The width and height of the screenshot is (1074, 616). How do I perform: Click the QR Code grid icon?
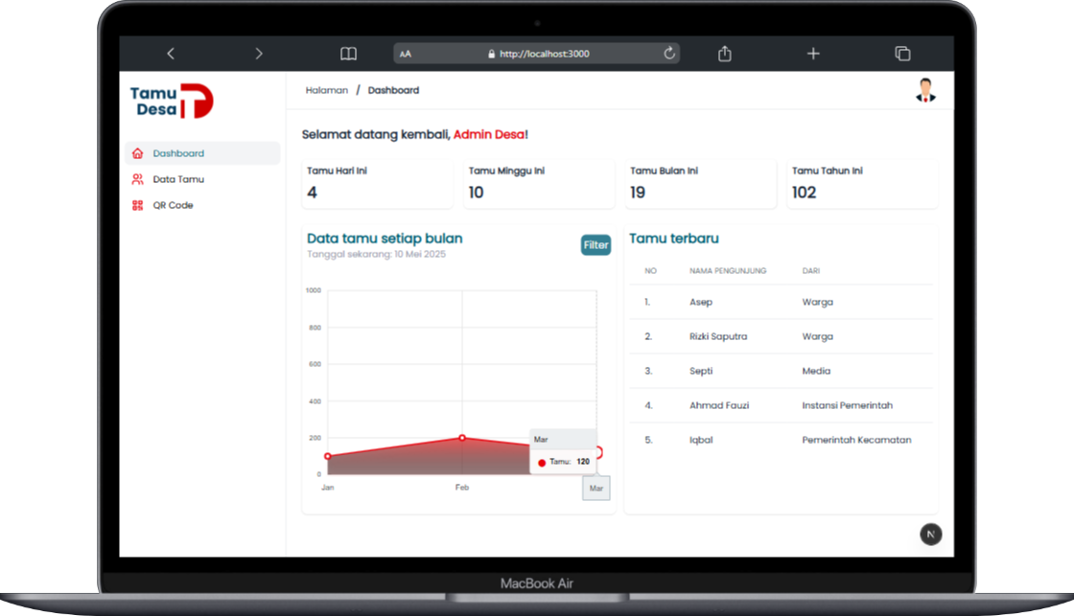point(137,205)
